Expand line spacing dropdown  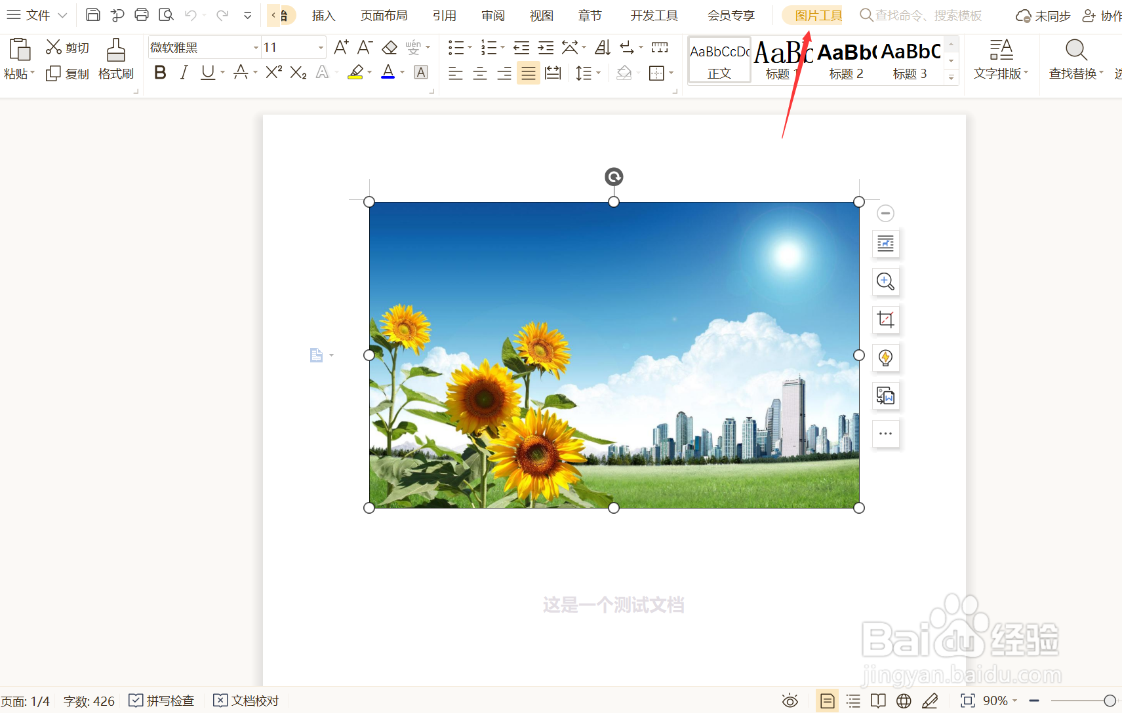pyautogui.click(x=598, y=73)
